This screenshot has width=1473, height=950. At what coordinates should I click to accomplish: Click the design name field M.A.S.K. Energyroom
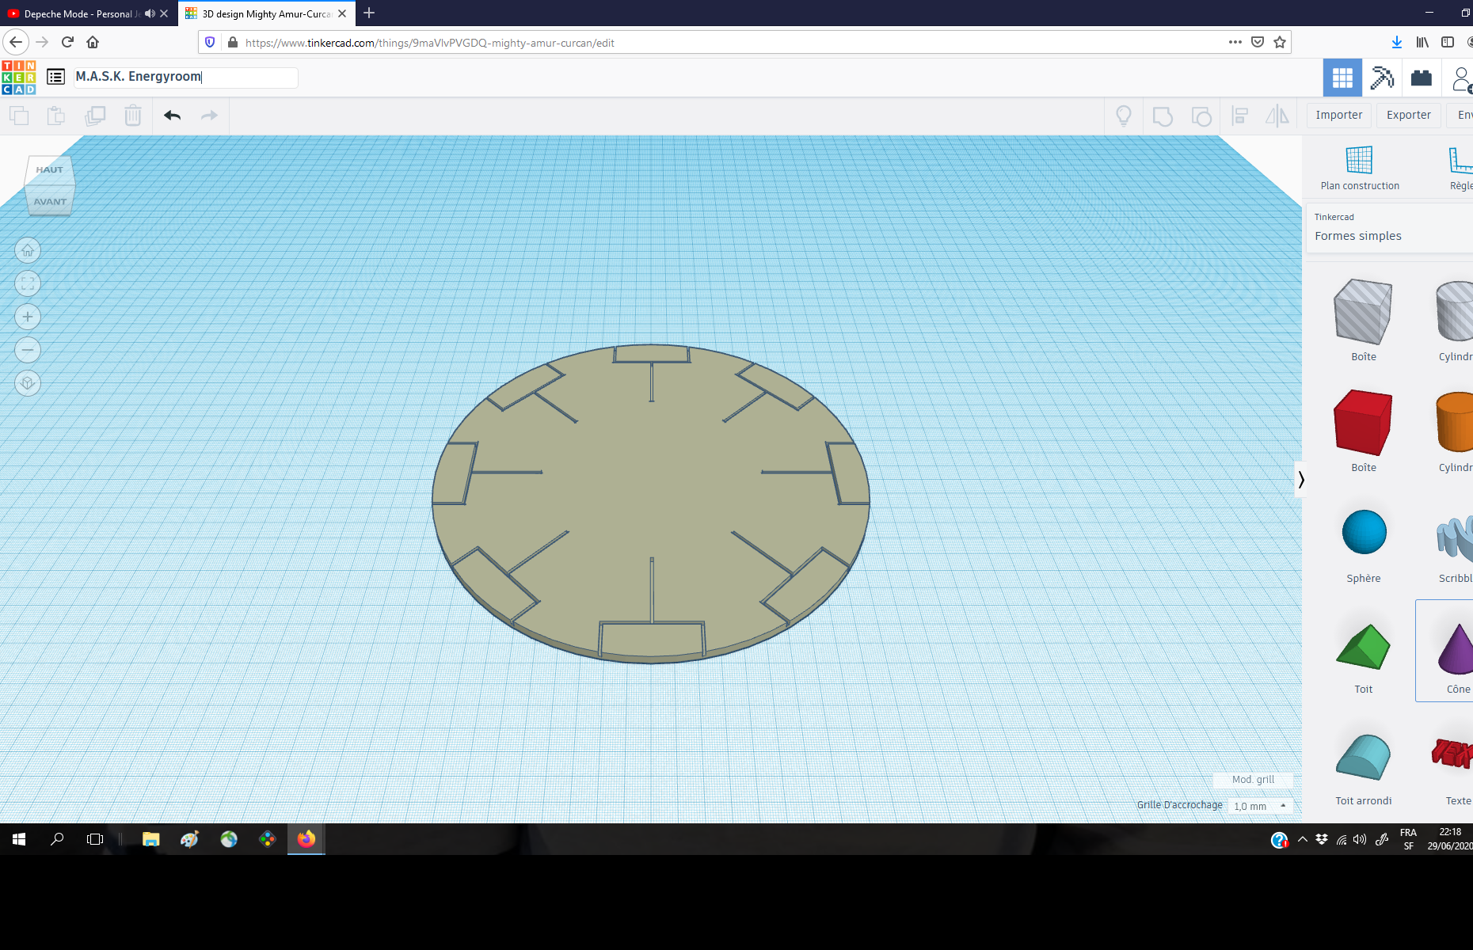click(x=185, y=77)
